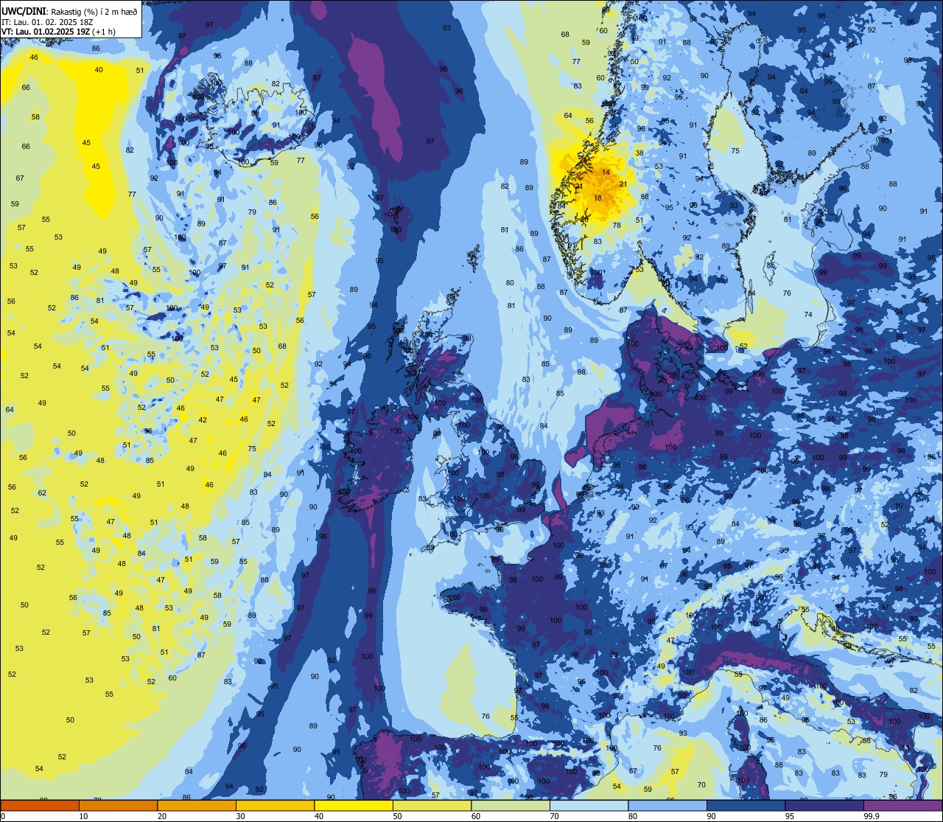Click the 40–50 bright yellow legend swatch

pos(354,805)
